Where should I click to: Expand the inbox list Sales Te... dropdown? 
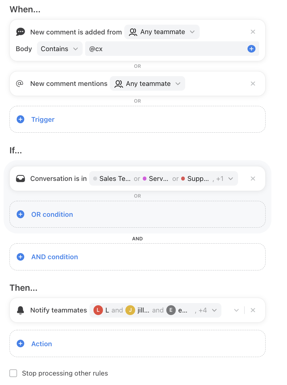[163, 178]
